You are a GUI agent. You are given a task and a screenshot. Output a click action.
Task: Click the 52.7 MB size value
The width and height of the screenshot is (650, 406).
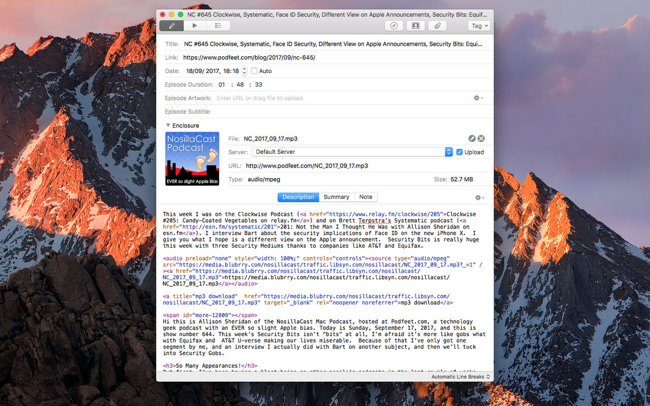462,179
